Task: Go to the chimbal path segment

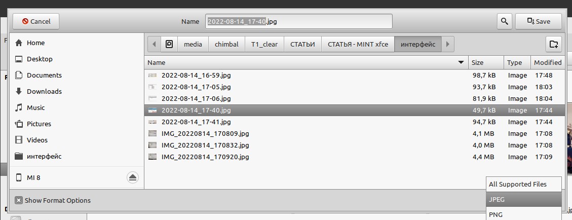Action: [x=226, y=44]
